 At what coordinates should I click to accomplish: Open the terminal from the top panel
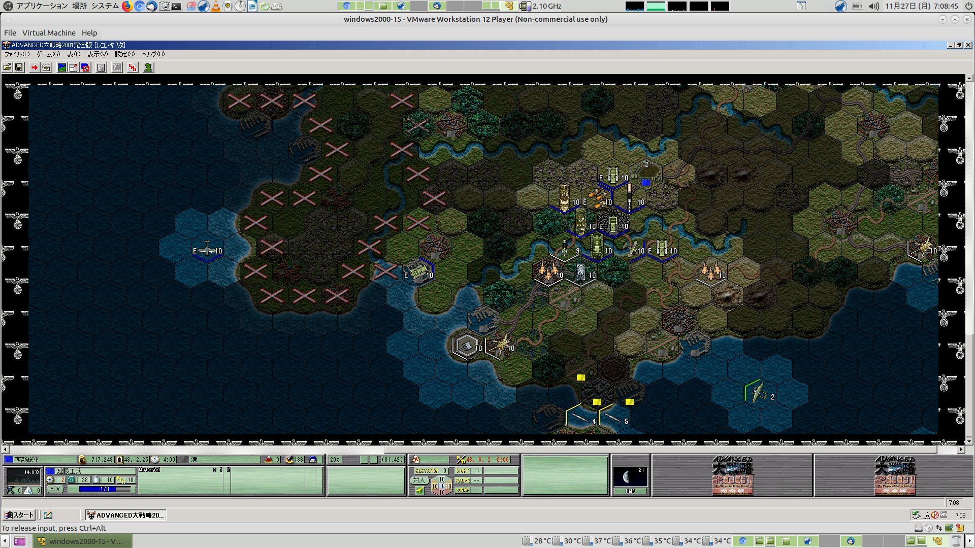(177, 6)
